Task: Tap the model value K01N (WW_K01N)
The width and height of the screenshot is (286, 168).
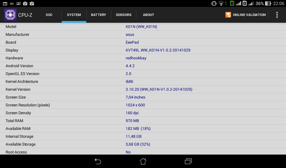Action: pyautogui.click(x=141, y=27)
